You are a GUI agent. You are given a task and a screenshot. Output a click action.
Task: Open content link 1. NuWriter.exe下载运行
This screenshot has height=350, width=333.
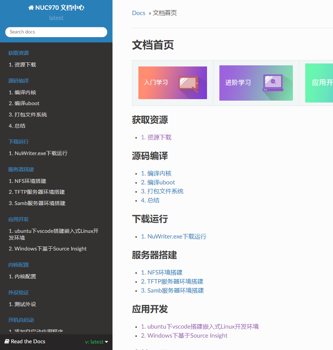point(174,236)
